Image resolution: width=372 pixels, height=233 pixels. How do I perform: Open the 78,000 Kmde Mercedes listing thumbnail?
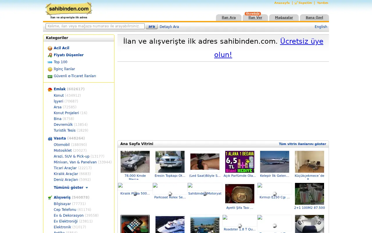click(x=135, y=162)
